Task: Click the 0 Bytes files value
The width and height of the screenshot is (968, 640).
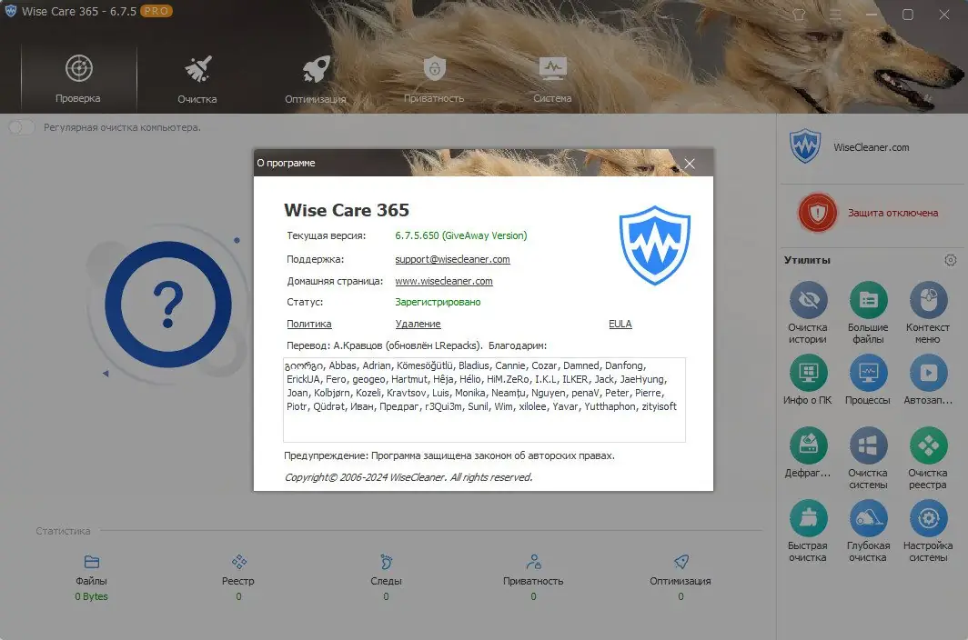Action: (91, 596)
